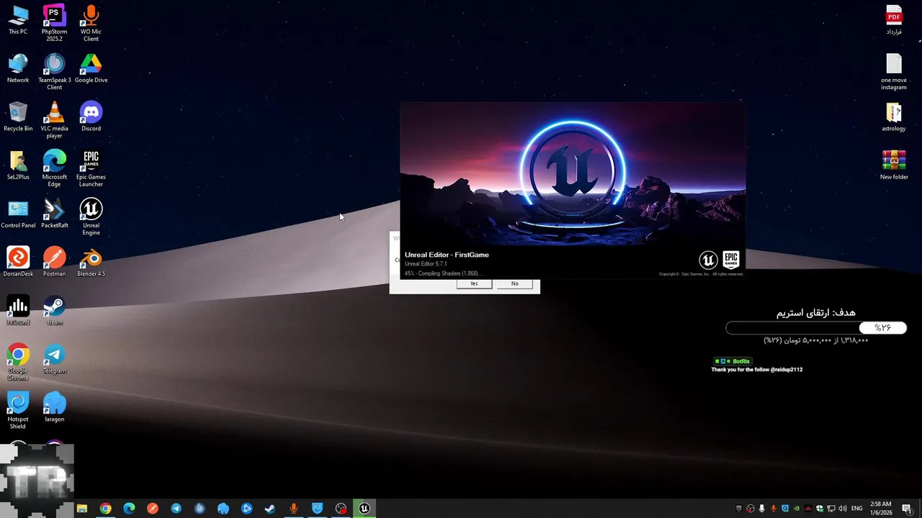Select the PhpStorm 2025.2 desktop shortcut
922x518 pixels.
[x=54, y=23]
